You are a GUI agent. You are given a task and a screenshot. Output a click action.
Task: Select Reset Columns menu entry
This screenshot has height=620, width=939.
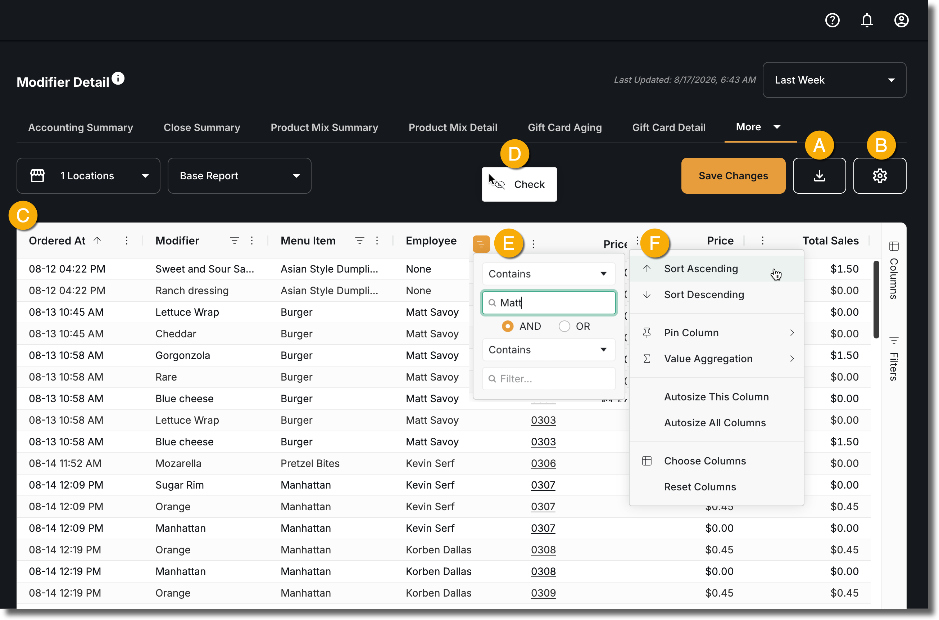[716, 487]
